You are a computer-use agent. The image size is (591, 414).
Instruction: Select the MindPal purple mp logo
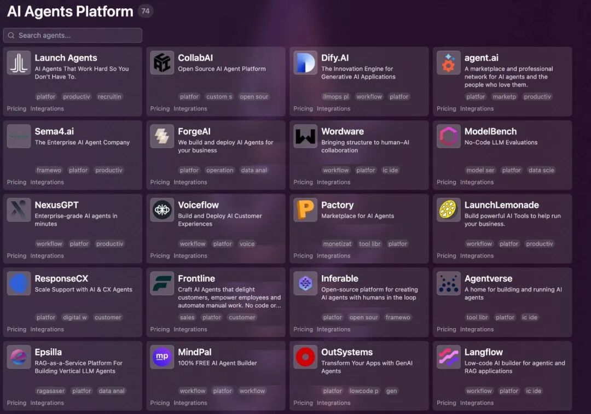pos(161,357)
